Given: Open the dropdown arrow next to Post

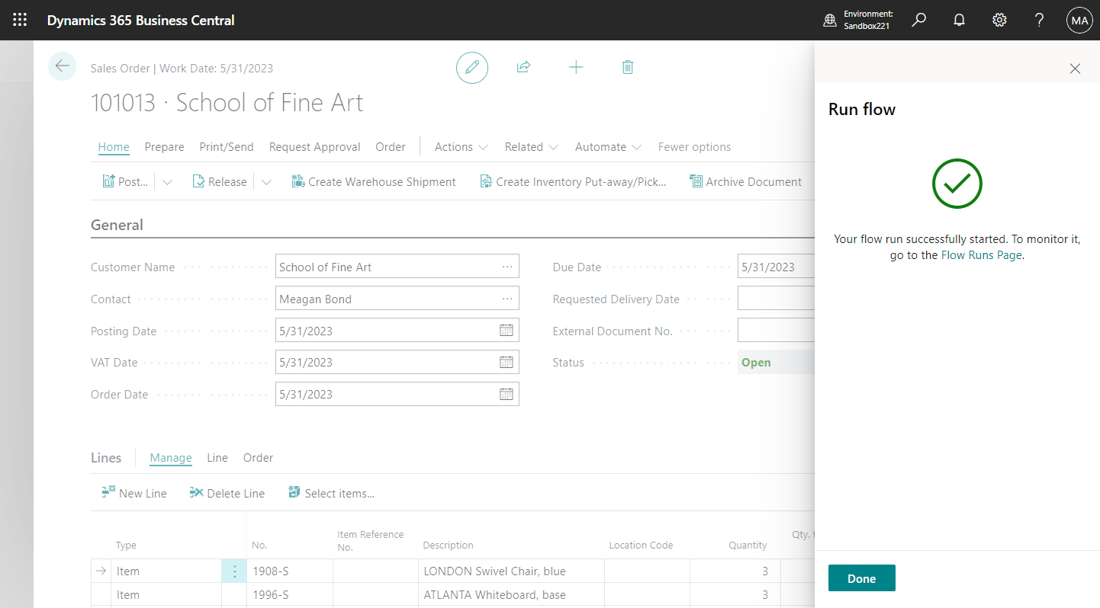Looking at the screenshot, I should tap(167, 181).
